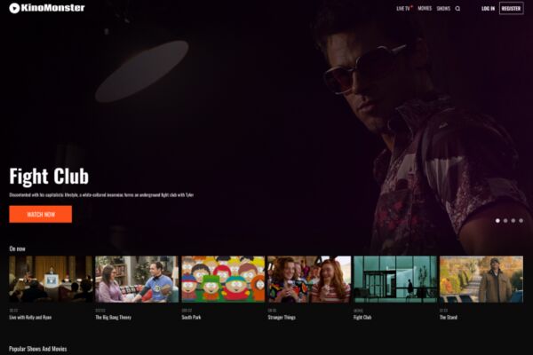Select the third carousel dot
The height and width of the screenshot is (355, 533).
pyautogui.click(x=513, y=221)
